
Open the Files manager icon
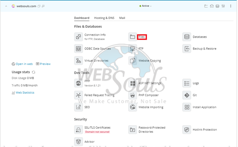click(132, 37)
